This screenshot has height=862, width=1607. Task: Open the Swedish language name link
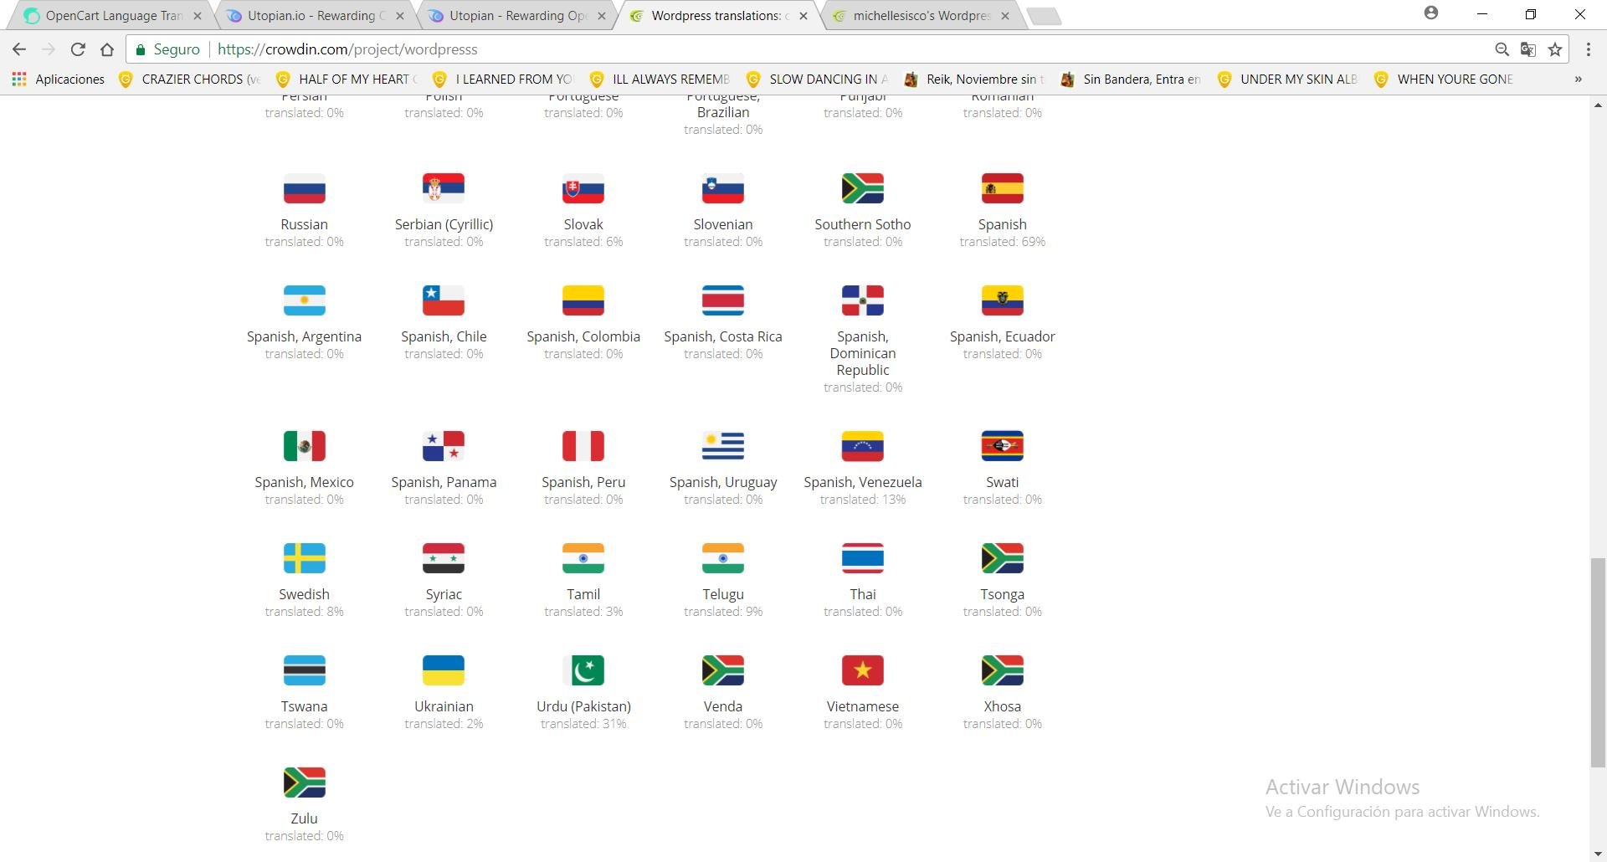tap(304, 594)
